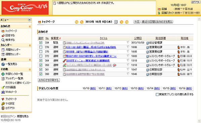This screenshot has height=123, width=201.
Task: Click the sender person icon in row 264
Action: pos(178,61)
